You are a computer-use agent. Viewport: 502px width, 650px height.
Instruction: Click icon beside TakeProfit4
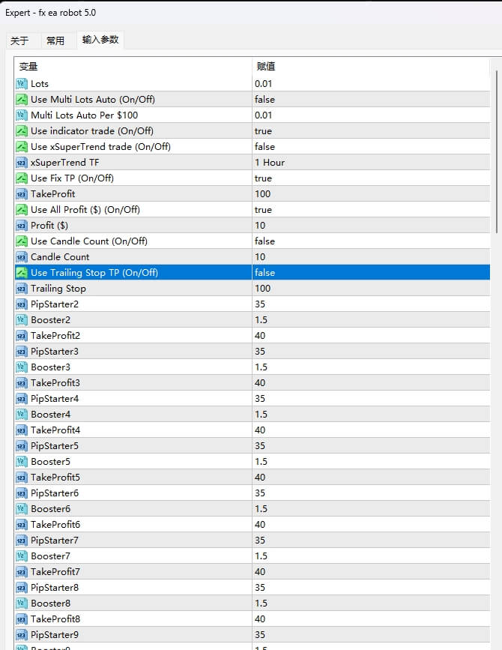coord(22,430)
